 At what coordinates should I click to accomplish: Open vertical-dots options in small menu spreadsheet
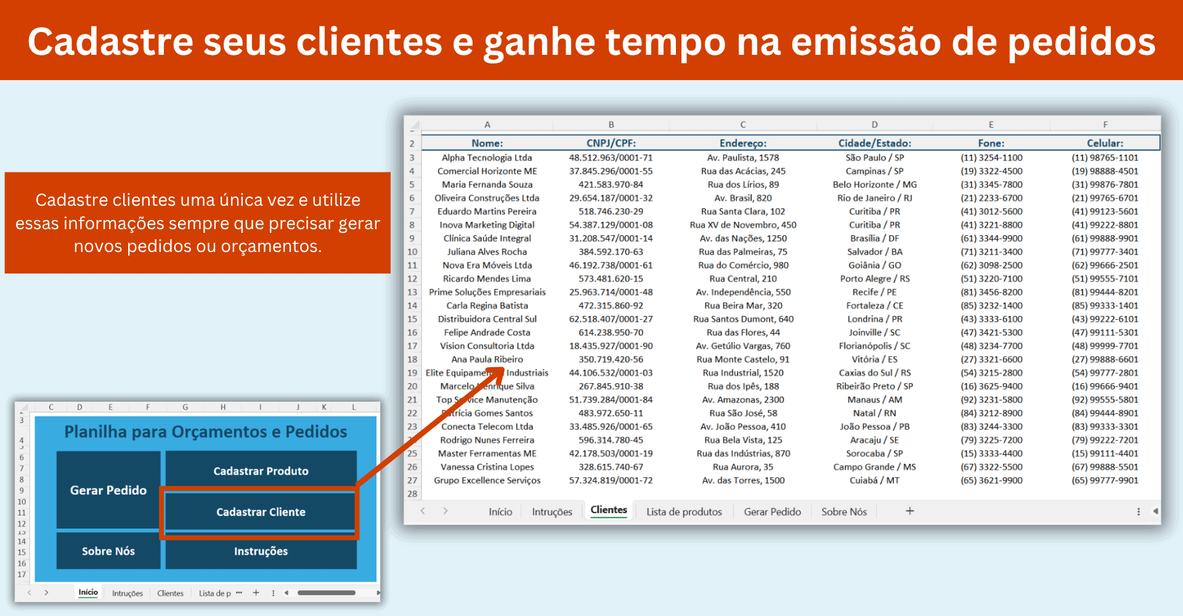point(273,593)
